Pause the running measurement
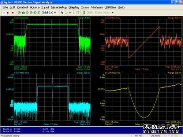 pos(8,13)
